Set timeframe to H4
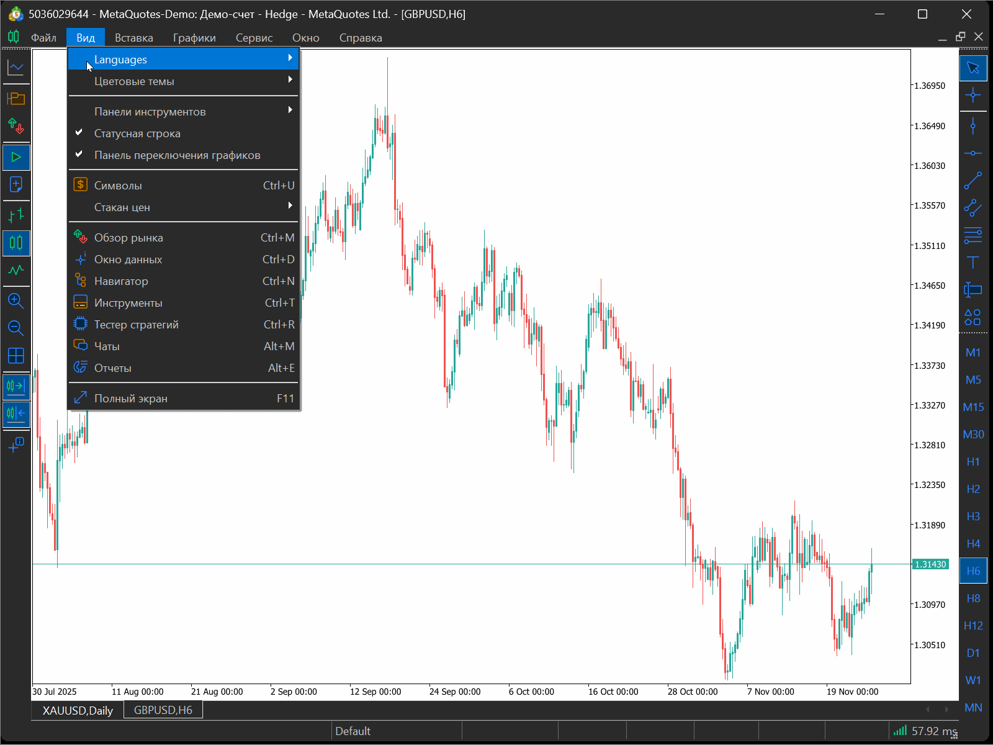Viewport: 993px width, 745px height. click(x=973, y=544)
